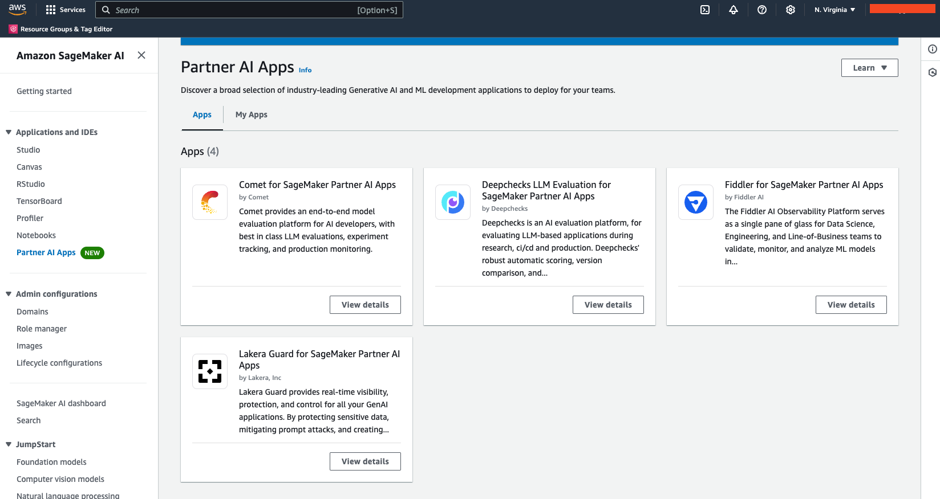Viewport: 940px width, 499px height.
Task: Open the info panel icon on right edge
Action: pyautogui.click(x=933, y=49)
